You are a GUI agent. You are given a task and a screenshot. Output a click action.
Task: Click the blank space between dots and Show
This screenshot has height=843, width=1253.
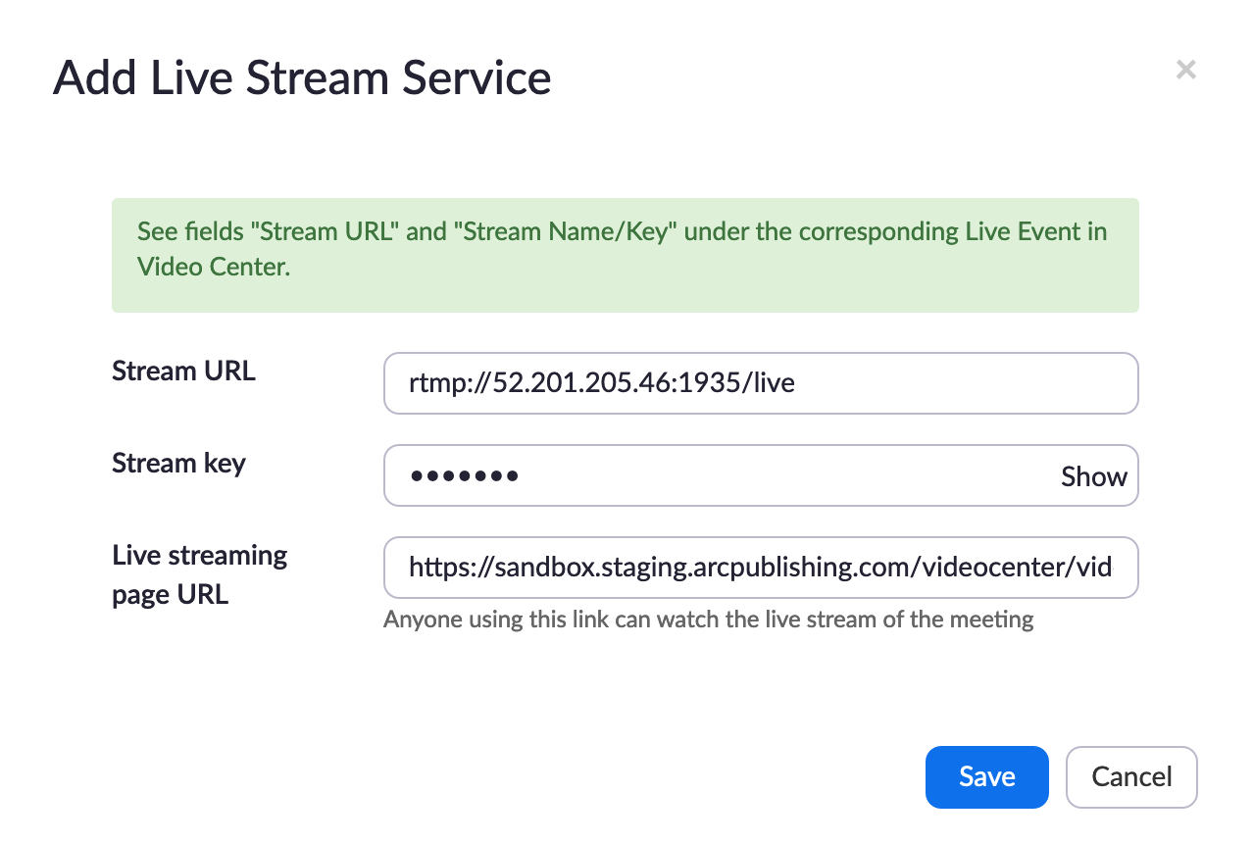pyautogui.click(x=784, y=477)
